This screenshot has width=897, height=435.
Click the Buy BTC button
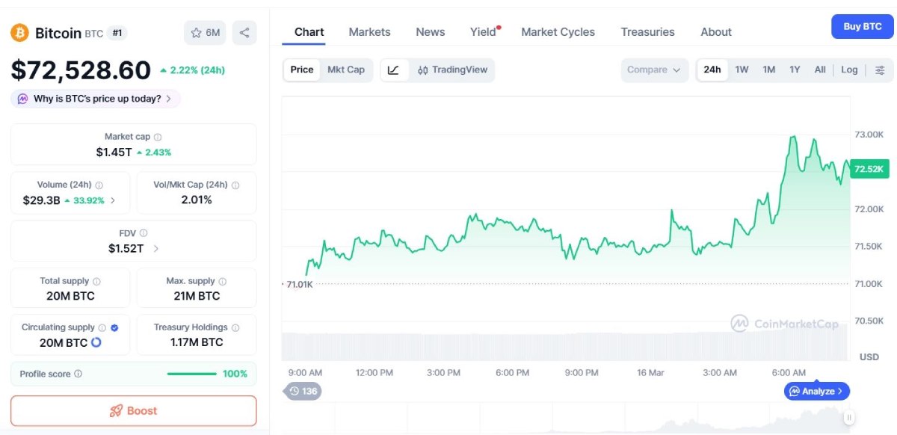coord(862,27)
